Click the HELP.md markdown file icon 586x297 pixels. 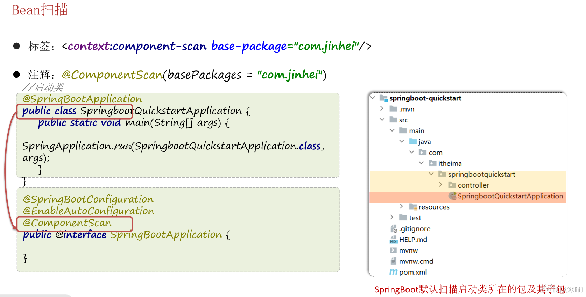(393, 240)
